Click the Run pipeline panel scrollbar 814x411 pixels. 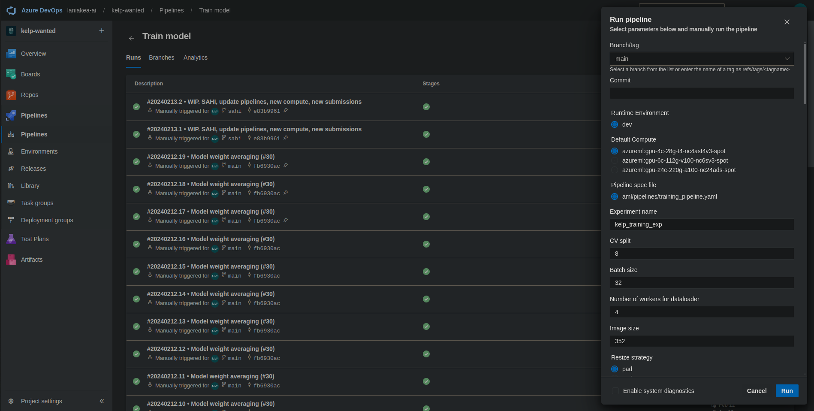[805, 74]
